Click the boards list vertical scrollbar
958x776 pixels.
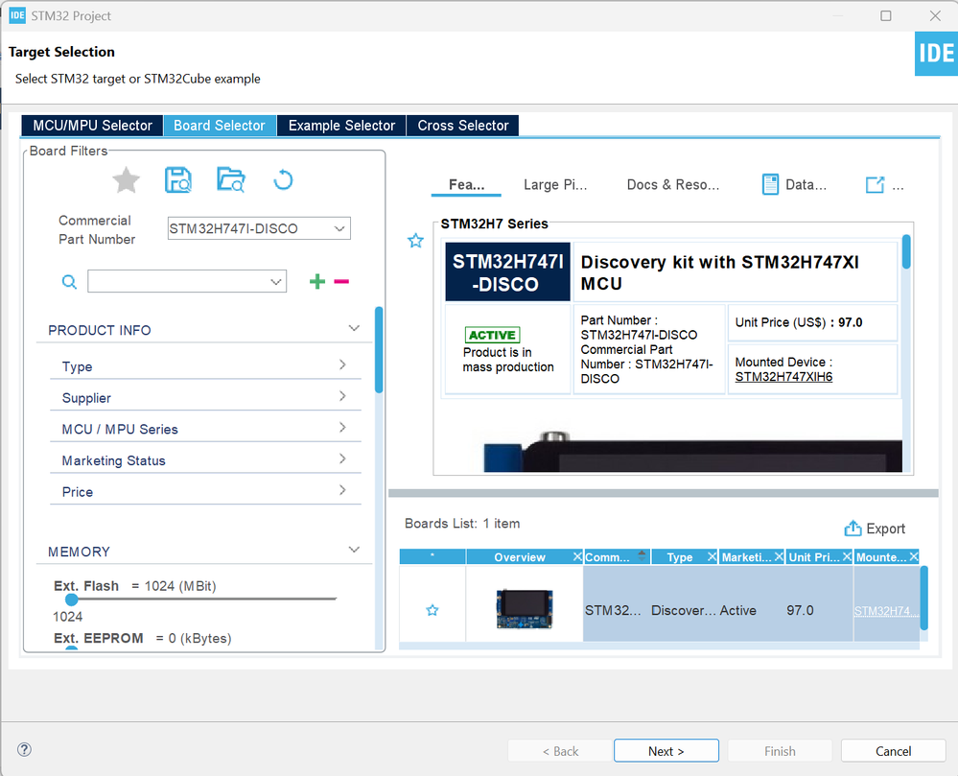[x=923, y=598]
